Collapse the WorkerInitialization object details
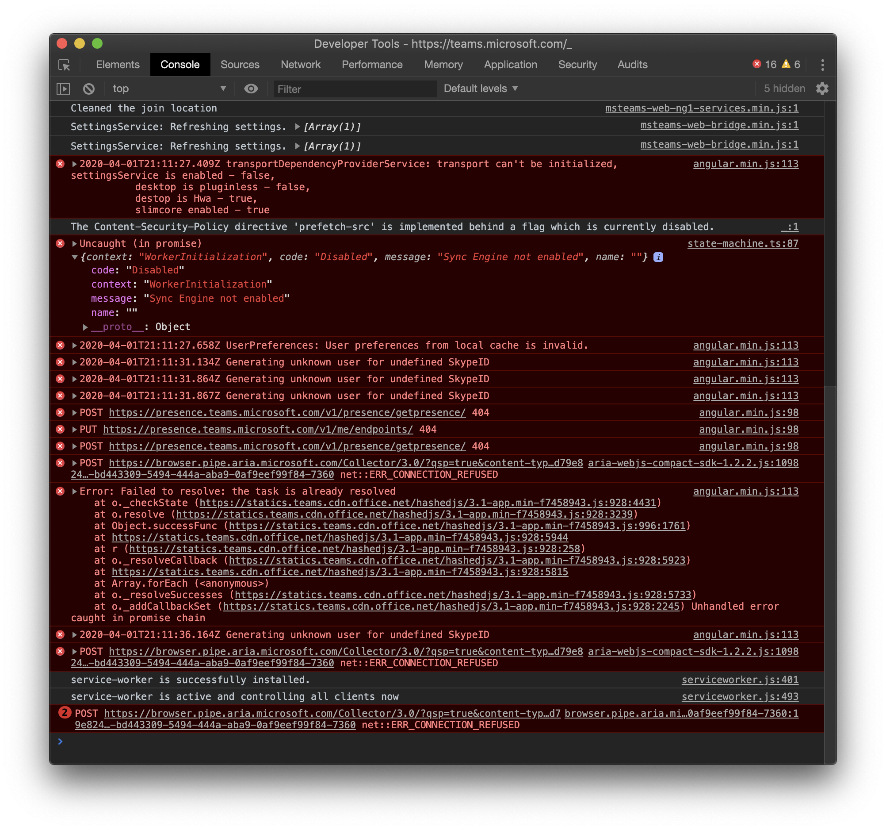Image resolution: width=886 pixels, height=830 pixels. click(74, 257)
